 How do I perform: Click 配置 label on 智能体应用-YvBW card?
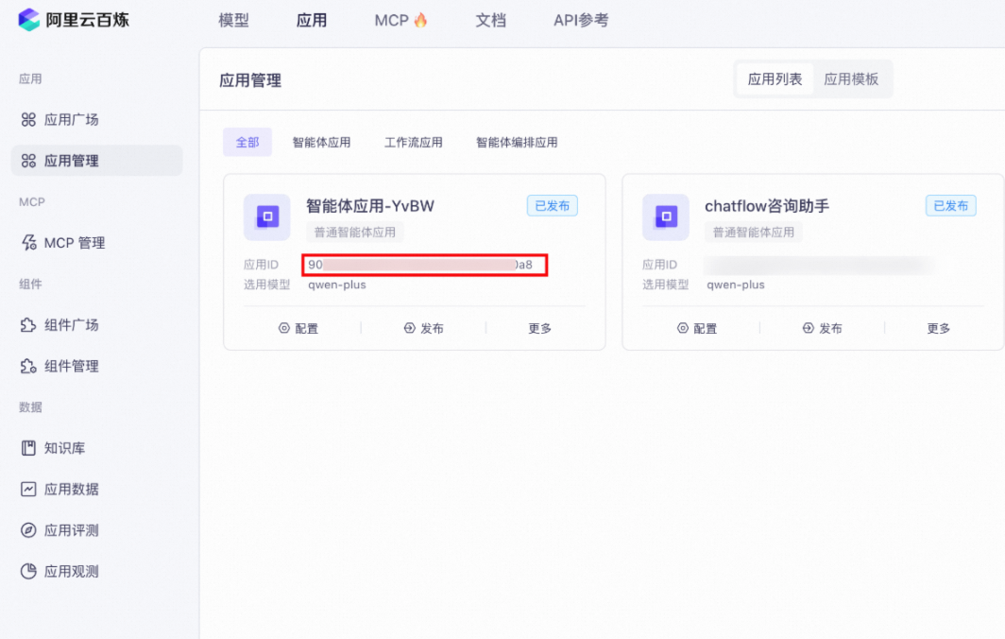(x=306, y=329)
